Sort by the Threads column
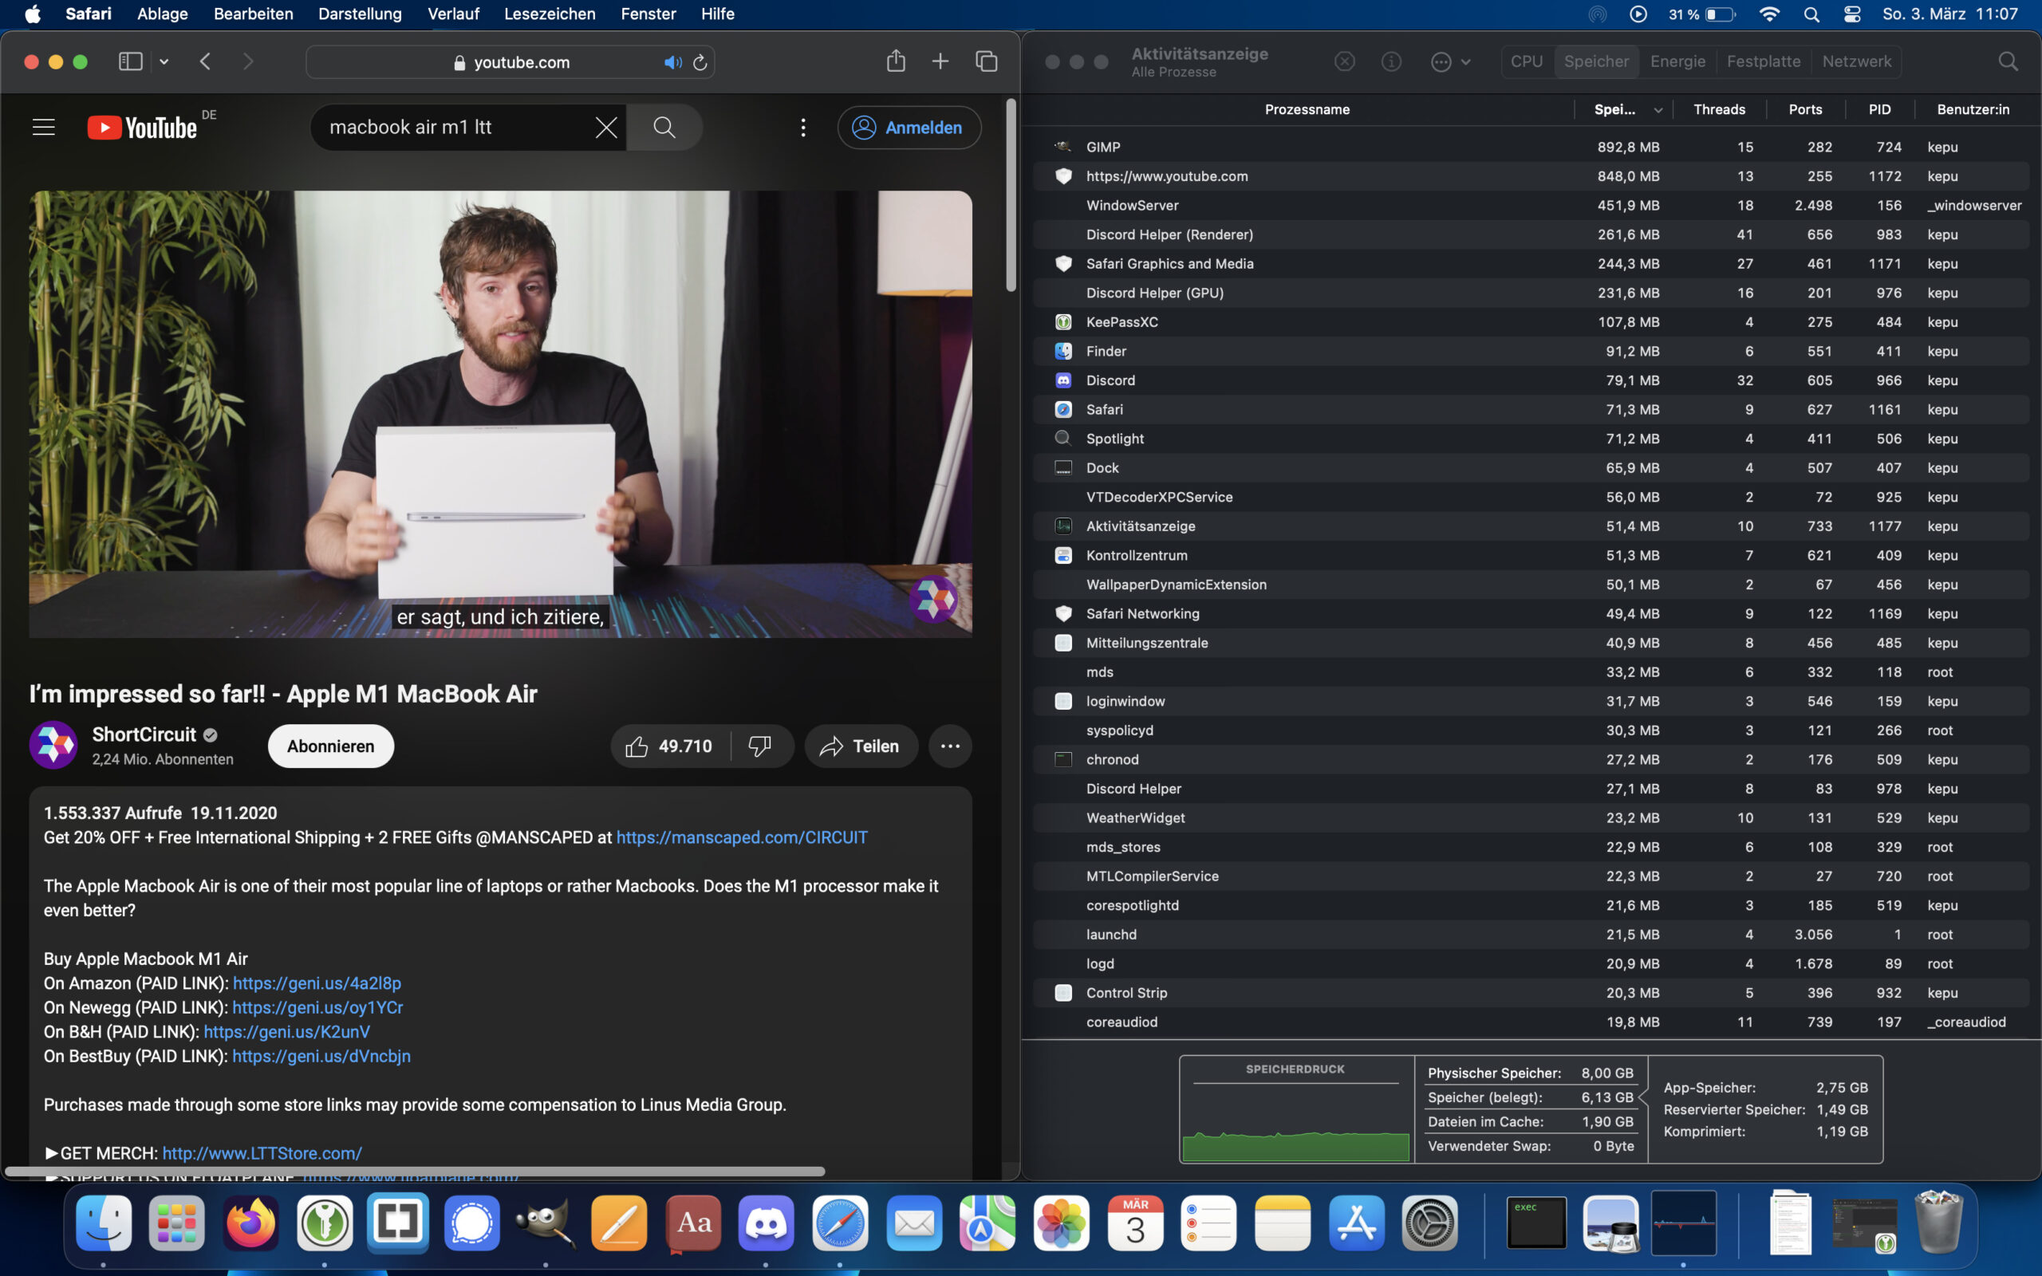 (1719, 110)
